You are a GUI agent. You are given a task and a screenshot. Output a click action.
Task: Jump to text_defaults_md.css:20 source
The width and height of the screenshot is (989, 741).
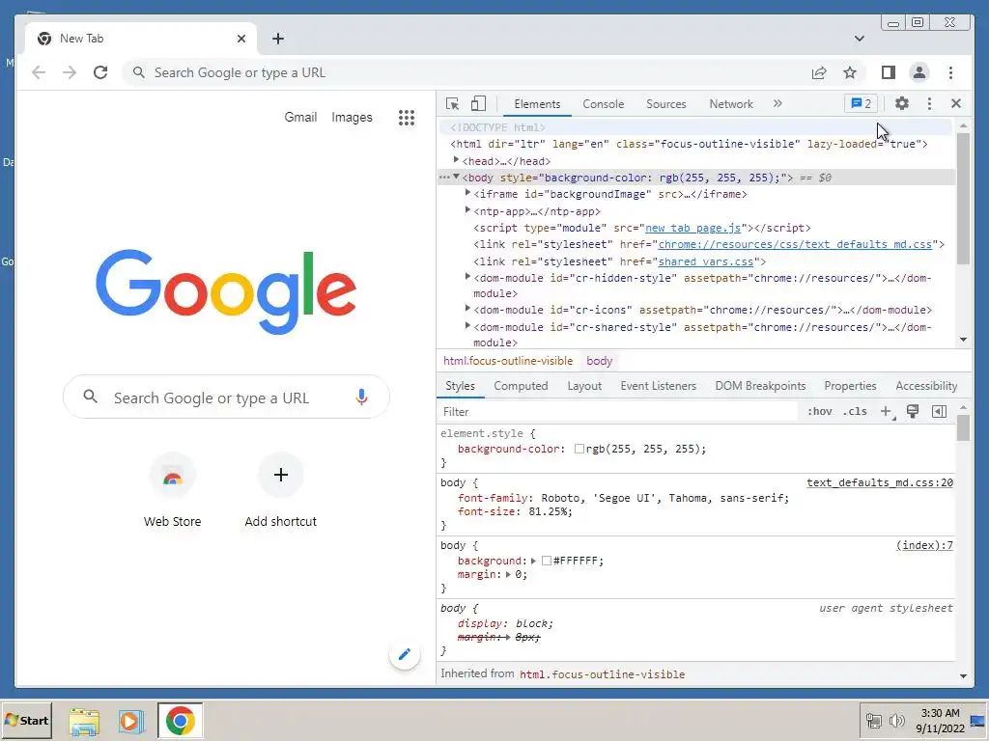pos(879,482)
